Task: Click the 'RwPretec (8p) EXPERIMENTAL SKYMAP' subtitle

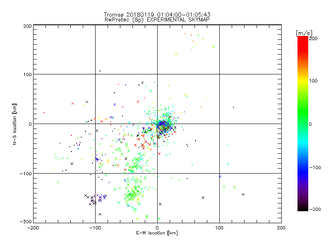Action: click(x=157, y=19)
